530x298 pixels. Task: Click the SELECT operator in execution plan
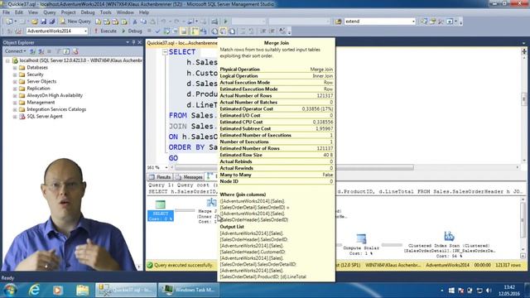(x=161, y=211)
